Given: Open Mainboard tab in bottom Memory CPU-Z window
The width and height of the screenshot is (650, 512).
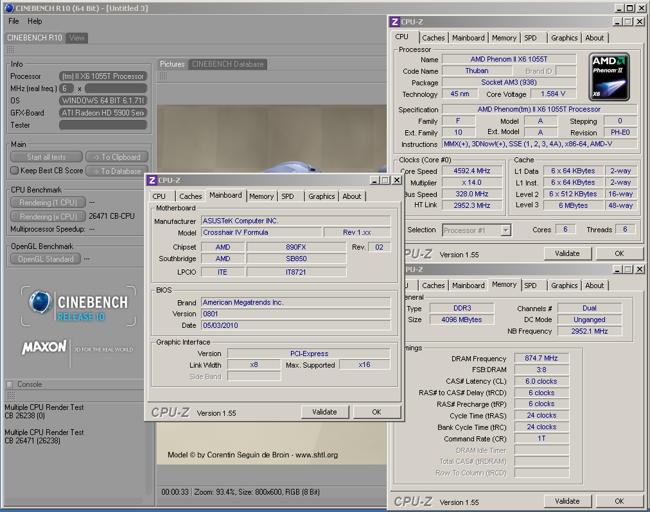Looking at the screenshot, I should (x=468, y=286).
